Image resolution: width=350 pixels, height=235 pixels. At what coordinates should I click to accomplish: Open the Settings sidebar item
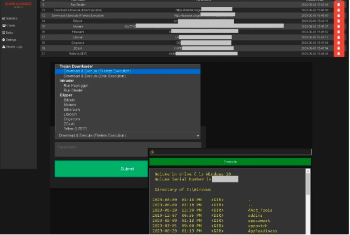click(x=9, y=39)
